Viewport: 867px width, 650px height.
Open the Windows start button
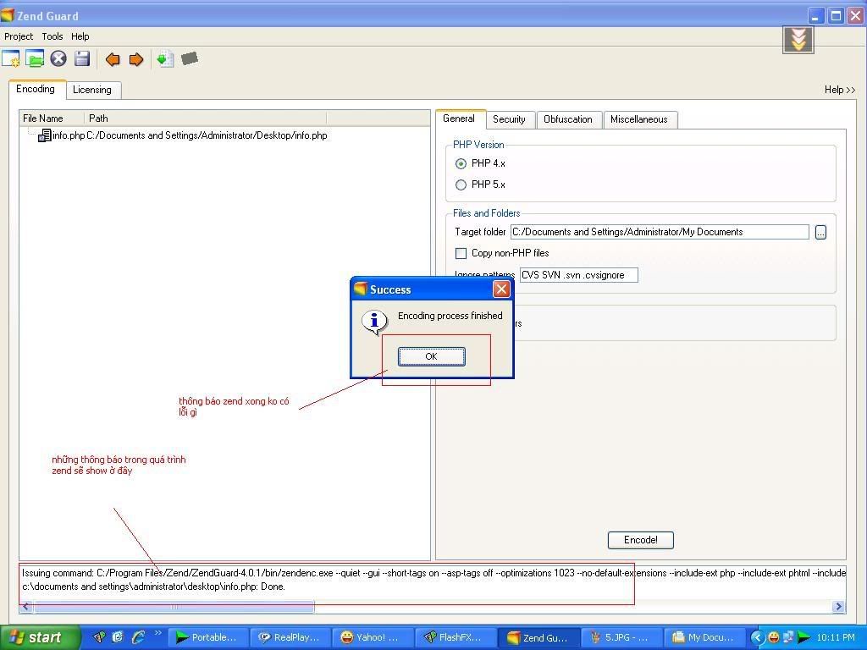click(x=40, y=637)
